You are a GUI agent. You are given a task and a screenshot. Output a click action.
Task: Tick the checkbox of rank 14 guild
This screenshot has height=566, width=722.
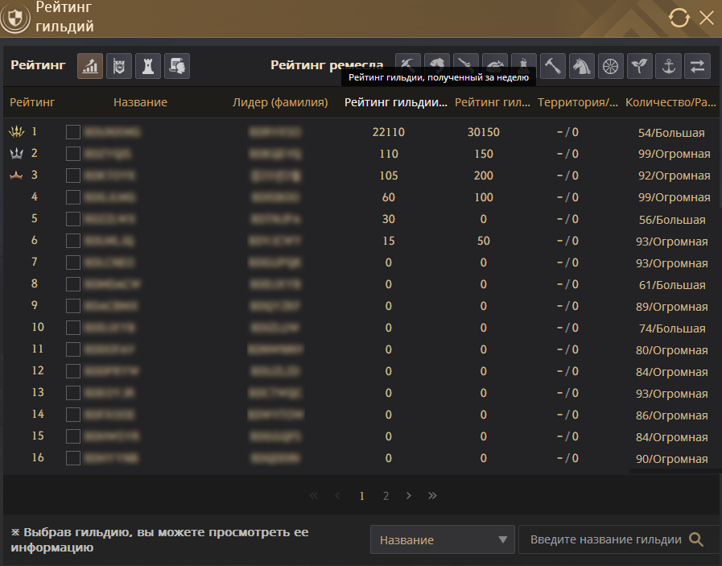[73, 415]
